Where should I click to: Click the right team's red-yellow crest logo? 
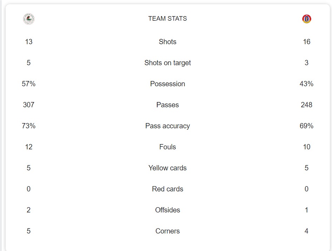306,19
